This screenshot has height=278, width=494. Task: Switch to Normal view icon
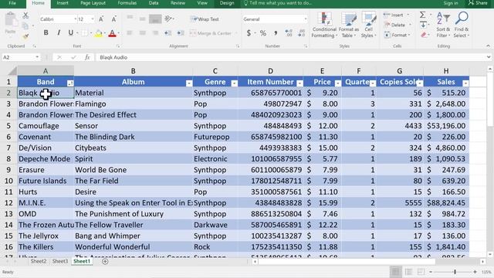tap(396, 272)
